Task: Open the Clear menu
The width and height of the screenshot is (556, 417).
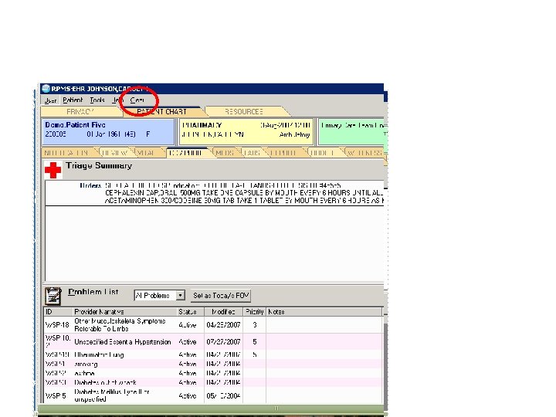Action: click(137, 100)
